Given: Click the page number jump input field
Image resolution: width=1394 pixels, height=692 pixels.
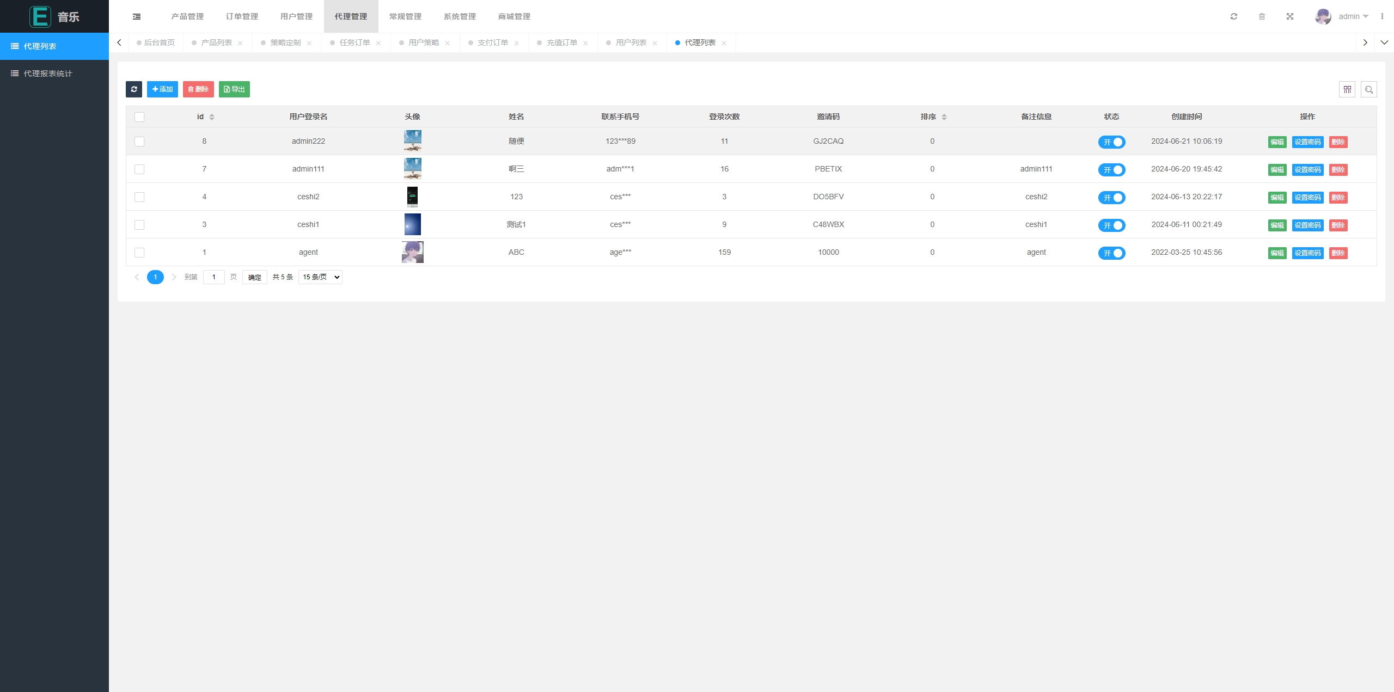Looking at the screenshot, I should click(x=213, y=277).
